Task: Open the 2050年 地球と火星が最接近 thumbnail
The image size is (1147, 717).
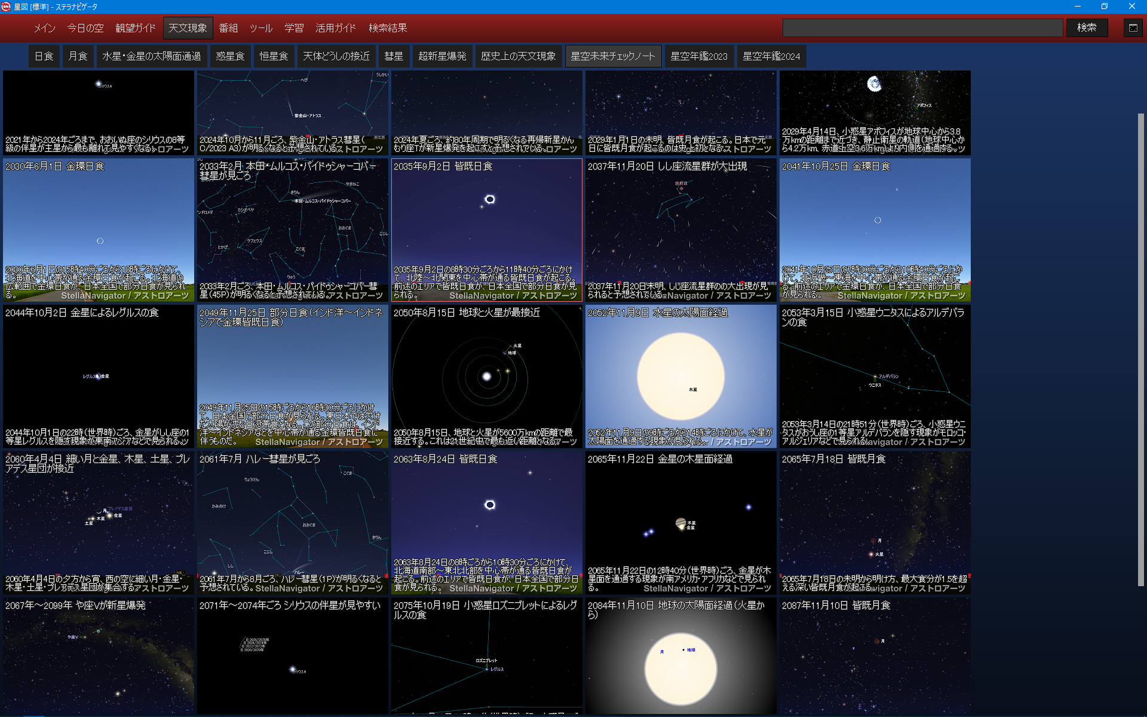Action: pyautogui.click(x=486, y=376)
